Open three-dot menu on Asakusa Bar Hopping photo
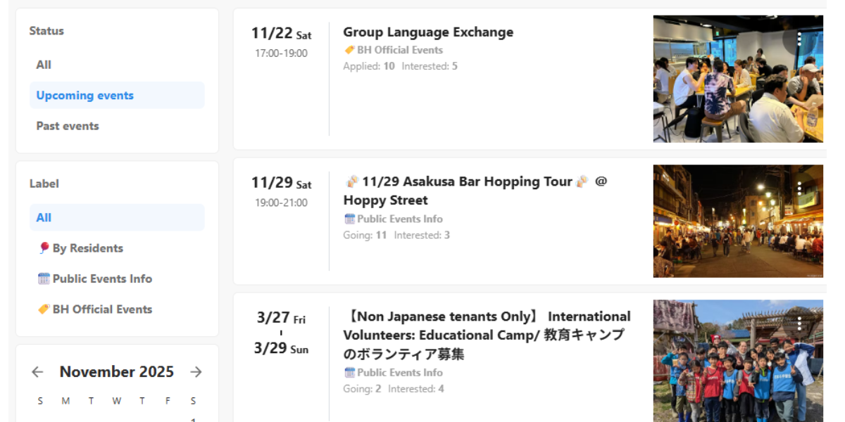Screen dimensions: 845x422 (799, 188)
